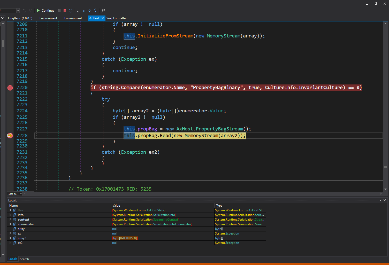Click the Show Next Statement arrow icon
Viewport: 389px width, 265px height.
tap(78, 11)
